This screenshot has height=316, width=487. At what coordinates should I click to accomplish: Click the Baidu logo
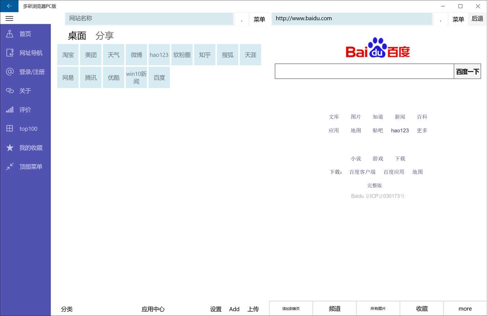[x=378, y=48]
